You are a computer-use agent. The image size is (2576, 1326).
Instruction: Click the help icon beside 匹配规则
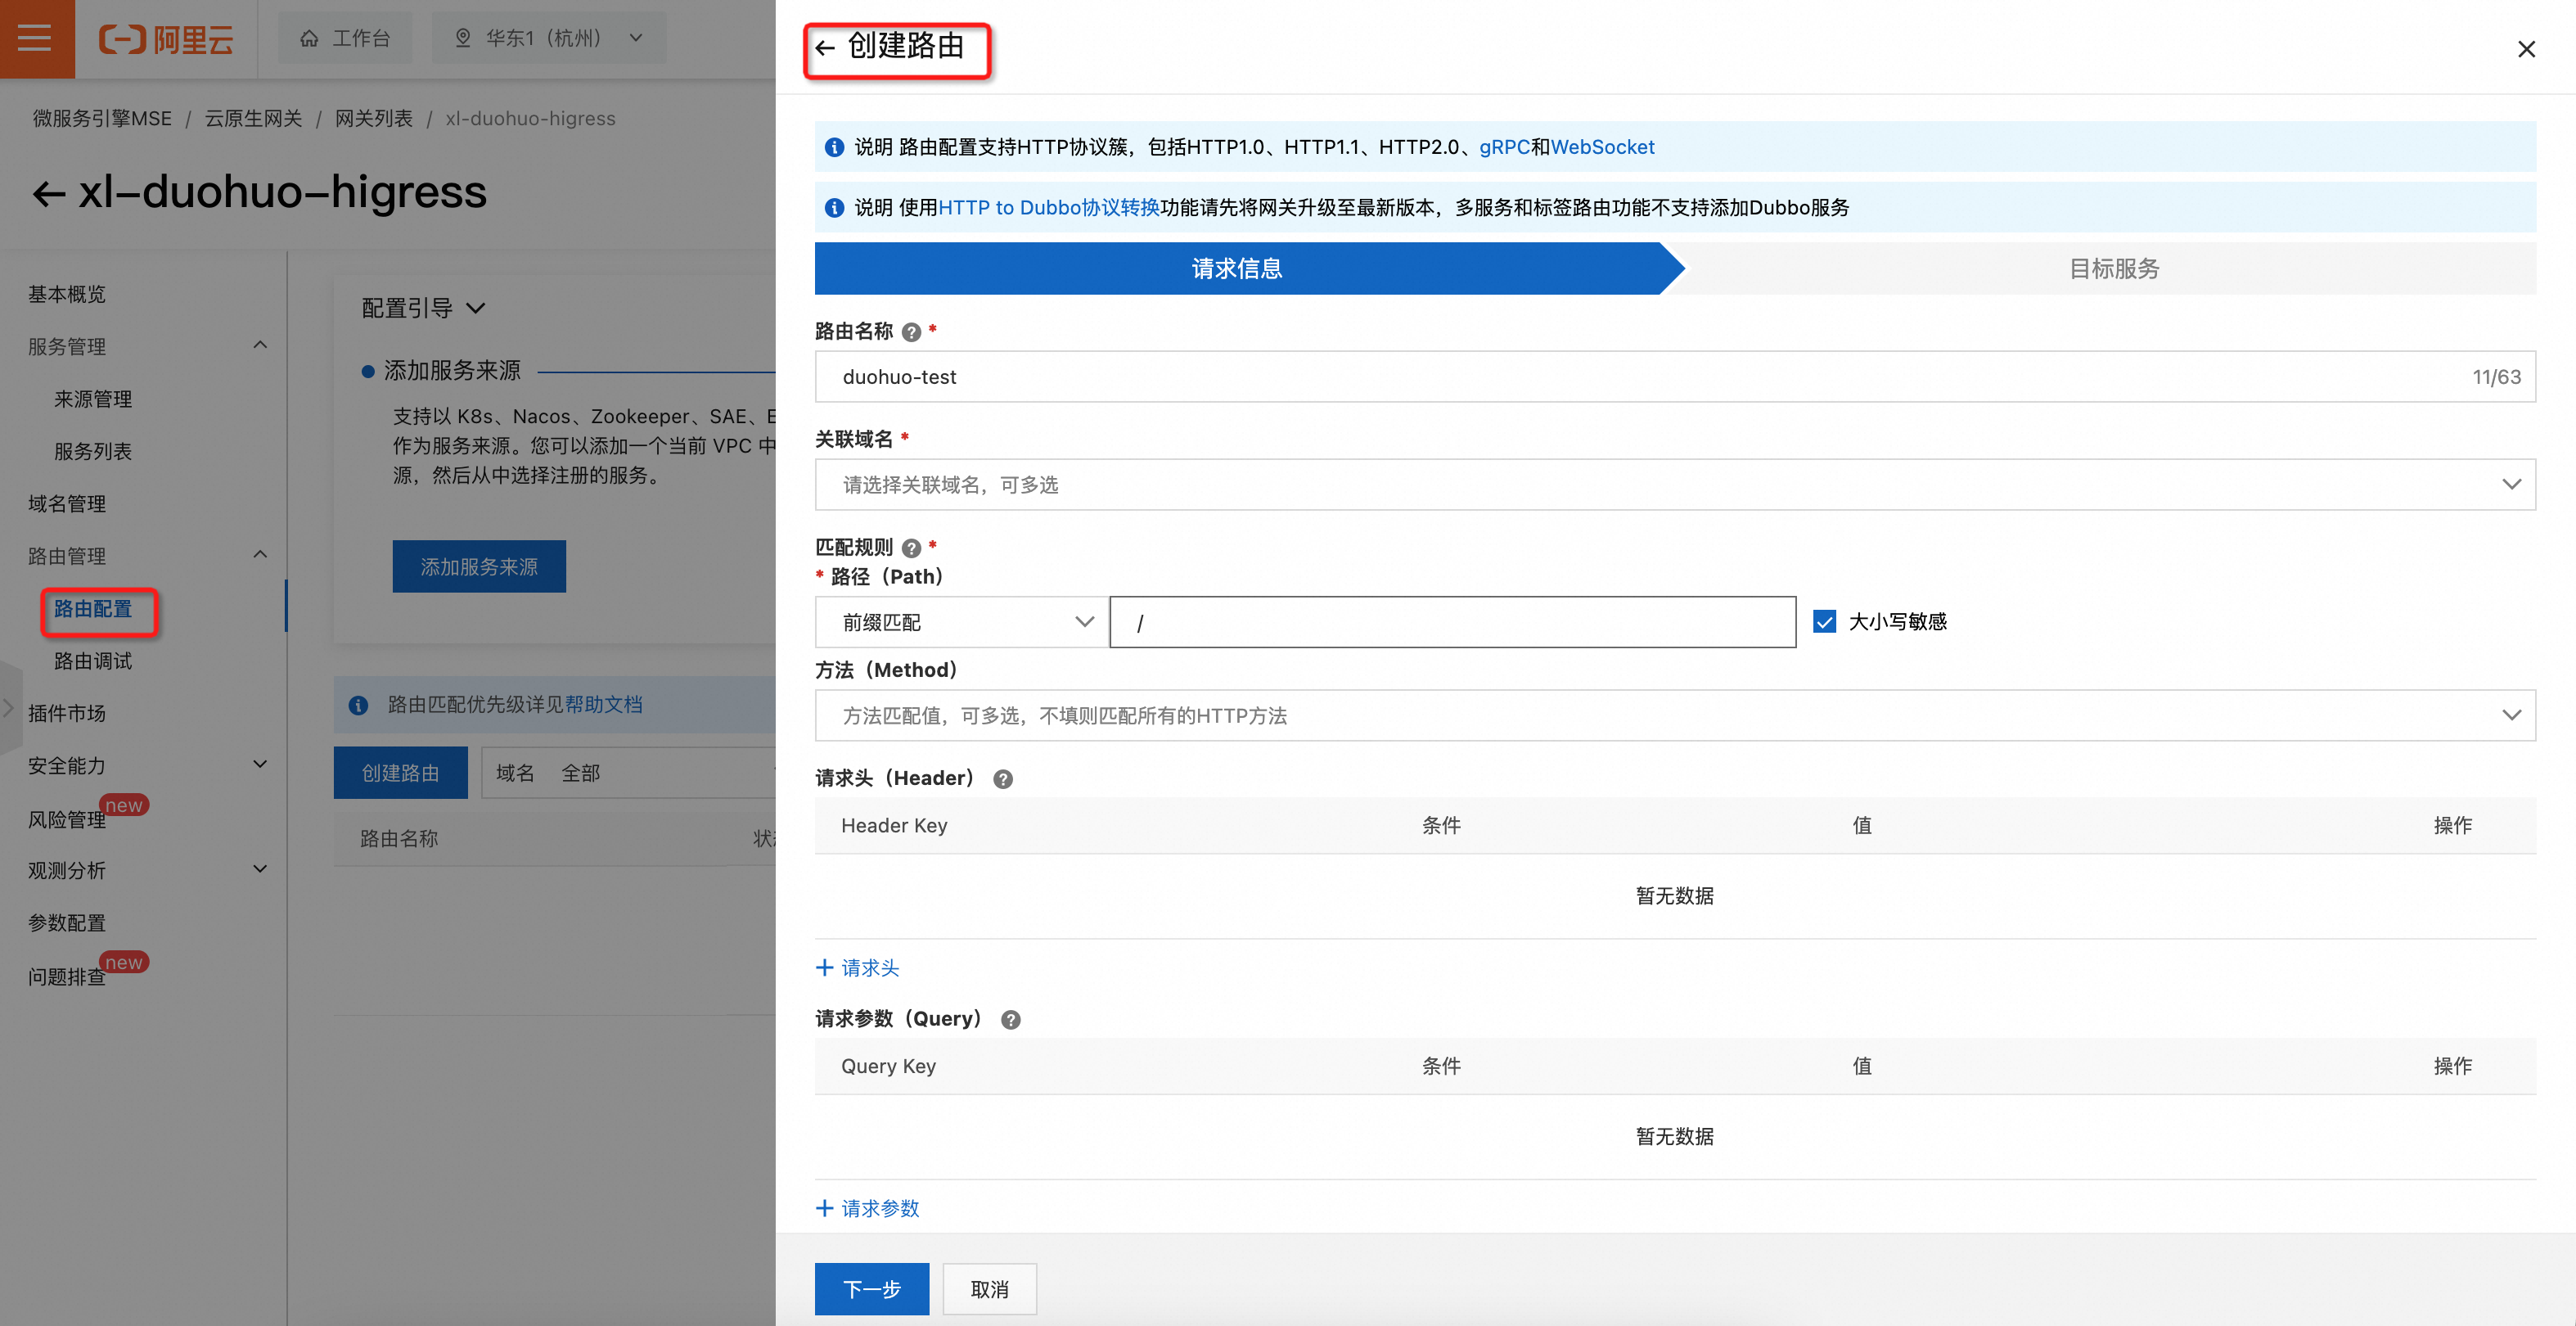click(911, 548)
